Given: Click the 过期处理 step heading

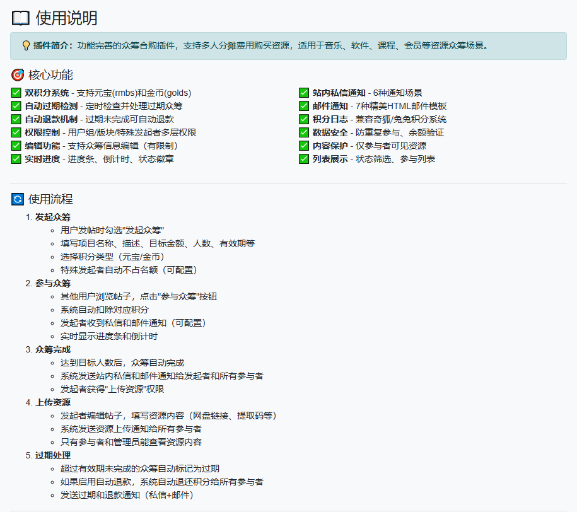Looking at the screenshot, I should 53,455.
